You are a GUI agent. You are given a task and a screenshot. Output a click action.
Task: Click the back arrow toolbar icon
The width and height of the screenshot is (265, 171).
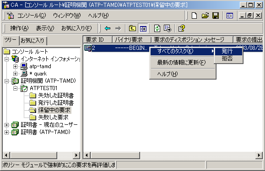point(108,28)
